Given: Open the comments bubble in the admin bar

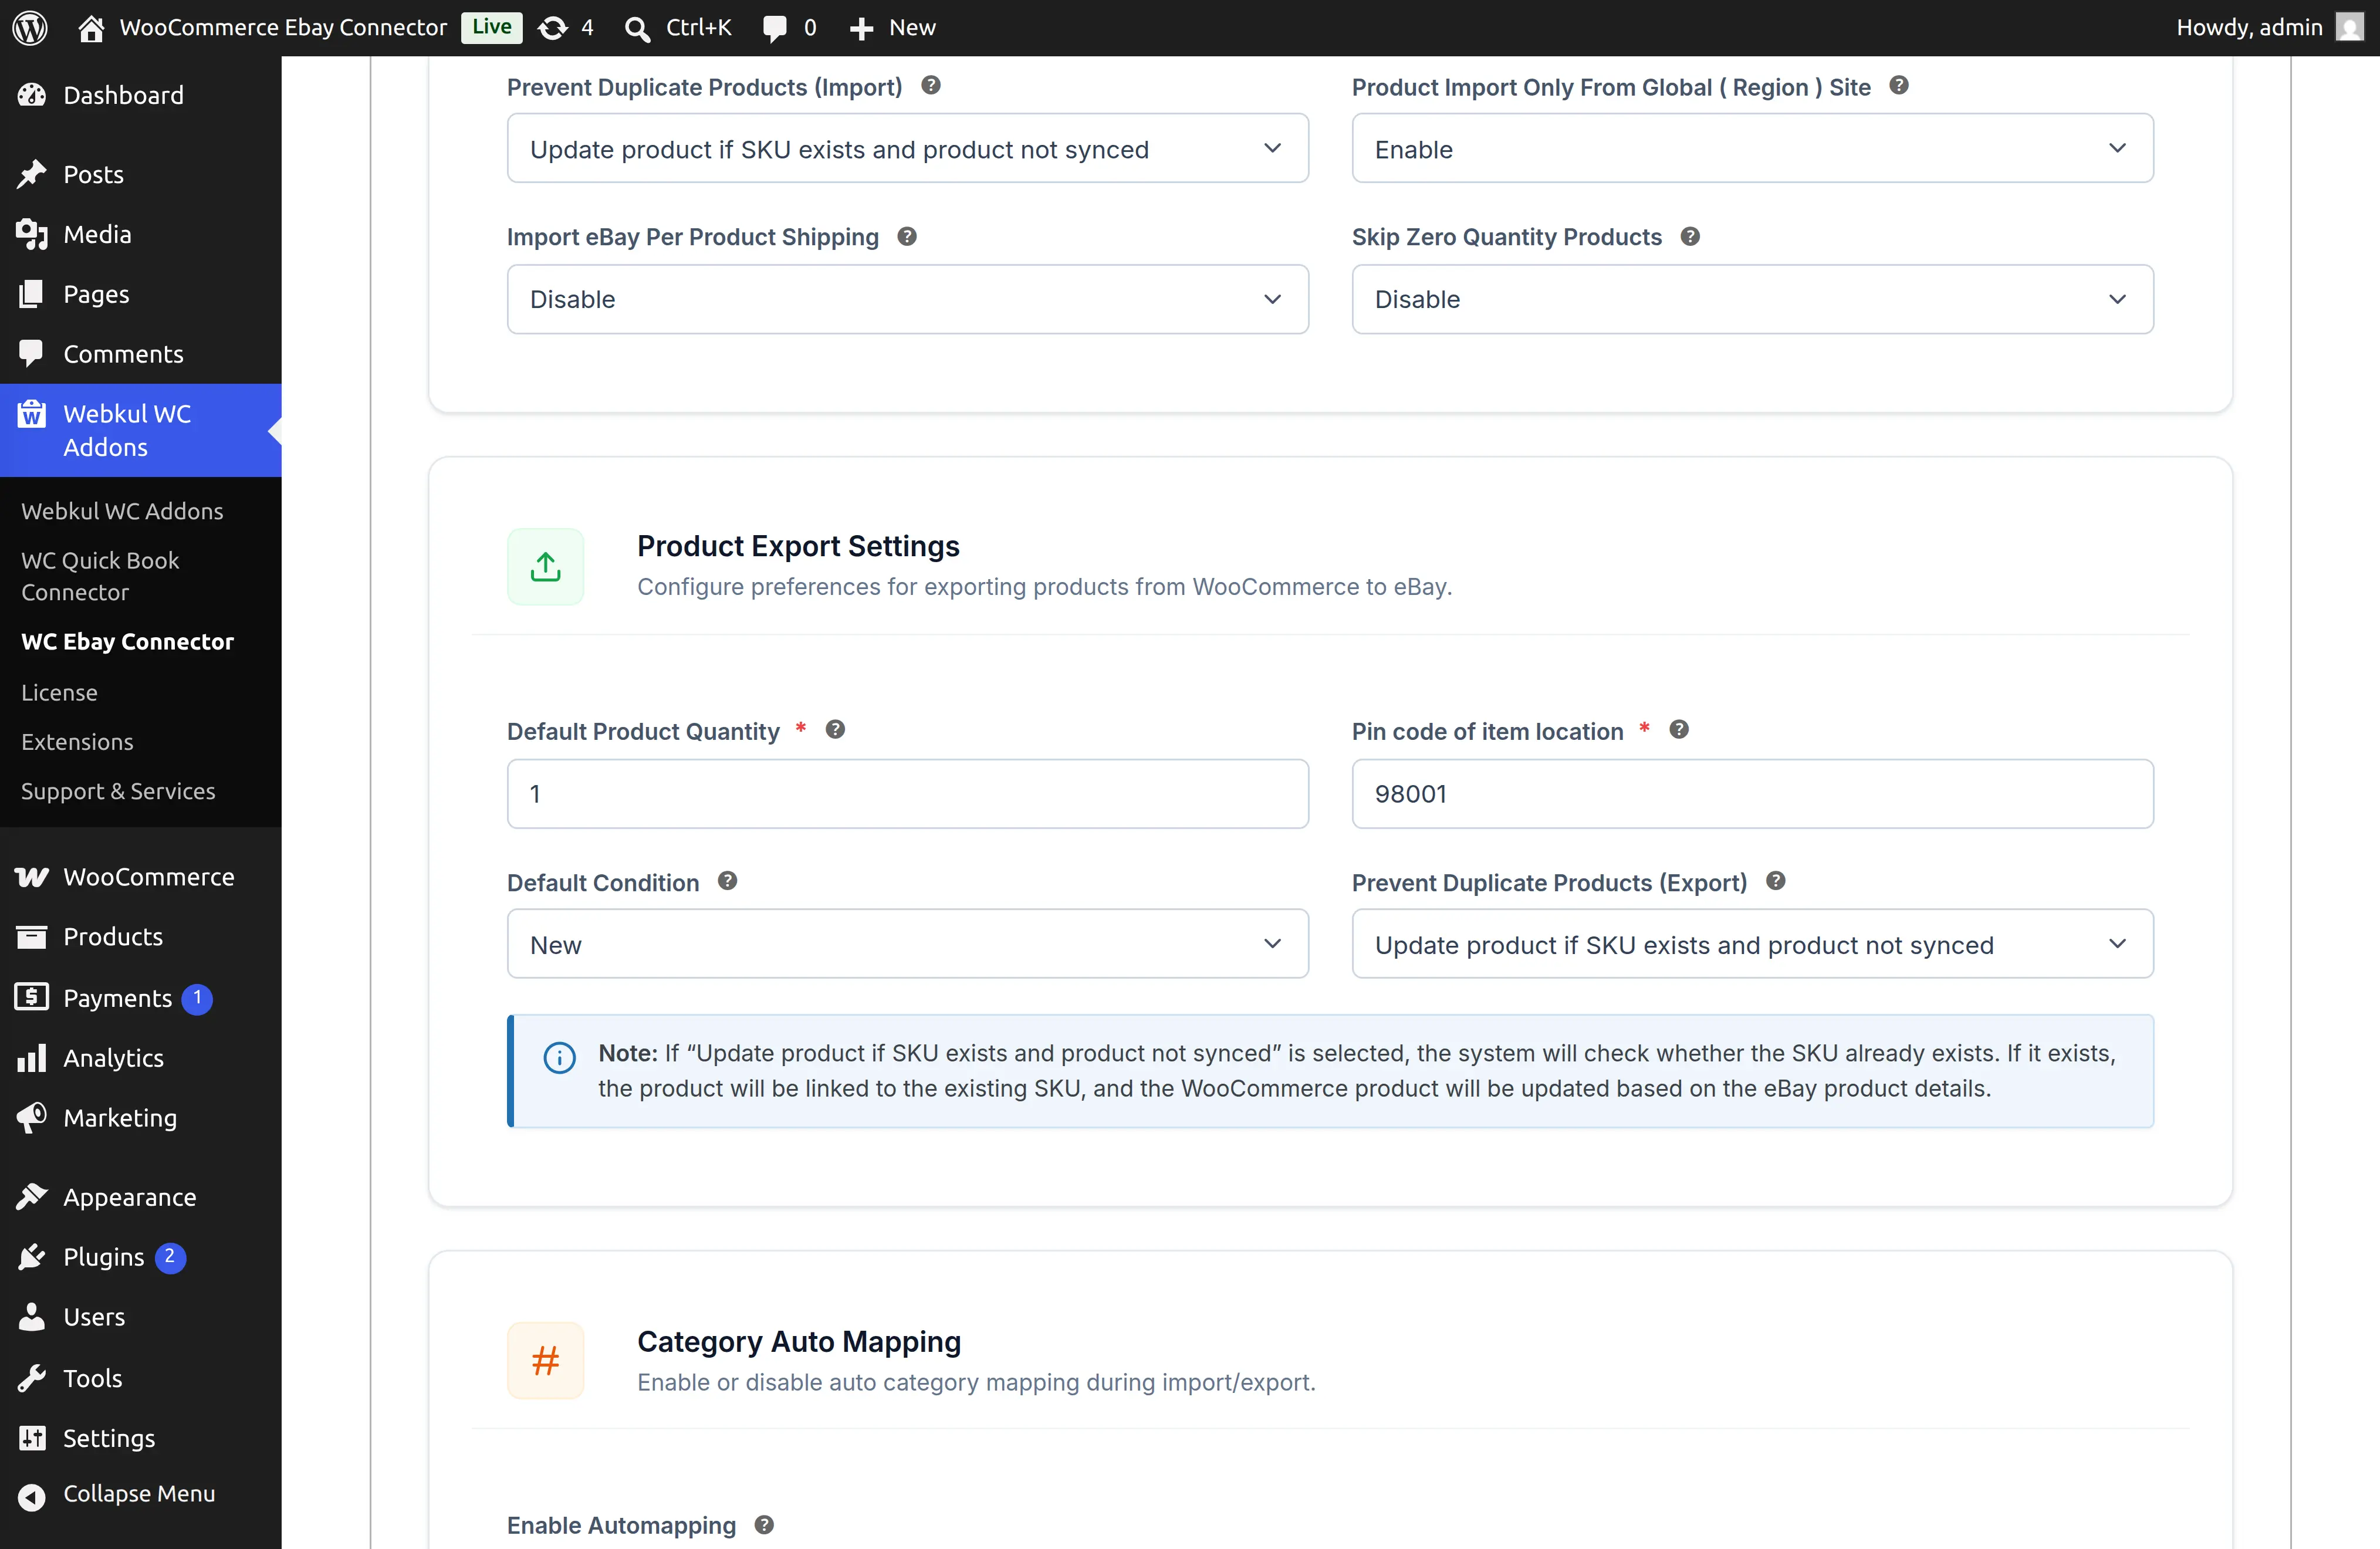Looking at the screenshot, I should tap(789, 27).
